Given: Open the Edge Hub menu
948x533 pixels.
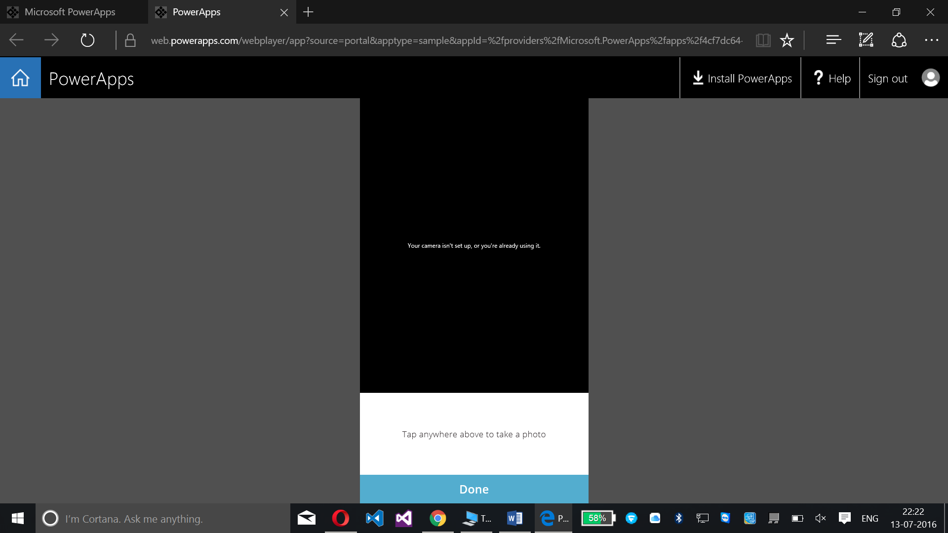Looking at the screenshot, I should [x=833, y=40].
